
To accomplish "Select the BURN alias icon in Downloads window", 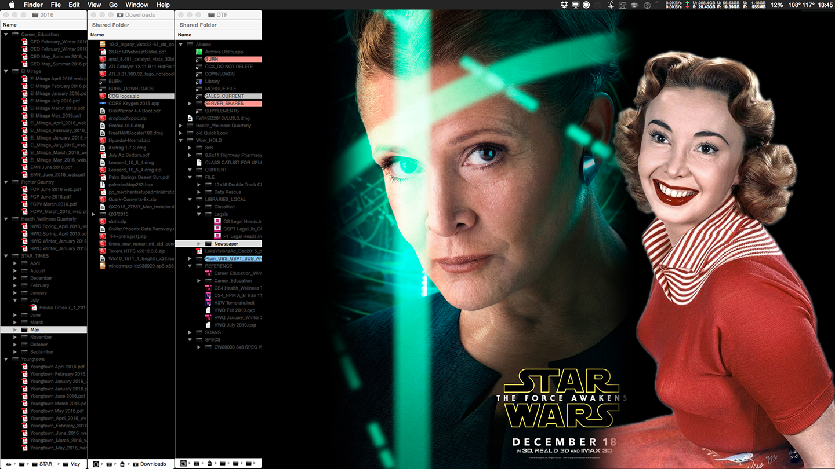I will [x=103, y=82].
